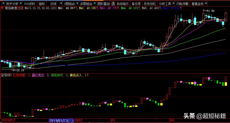Open 系统指示 menu item
This screenshot has height=123, width=230.
[x=122, y=4]
